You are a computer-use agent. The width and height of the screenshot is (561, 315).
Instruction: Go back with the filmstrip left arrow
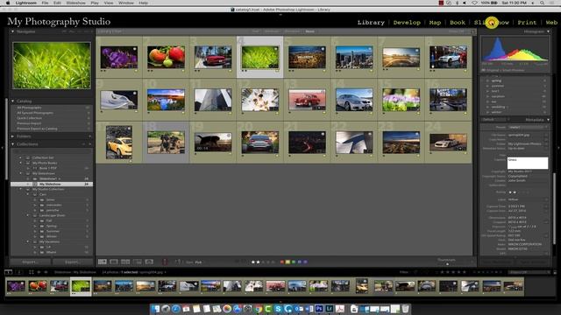39,272
